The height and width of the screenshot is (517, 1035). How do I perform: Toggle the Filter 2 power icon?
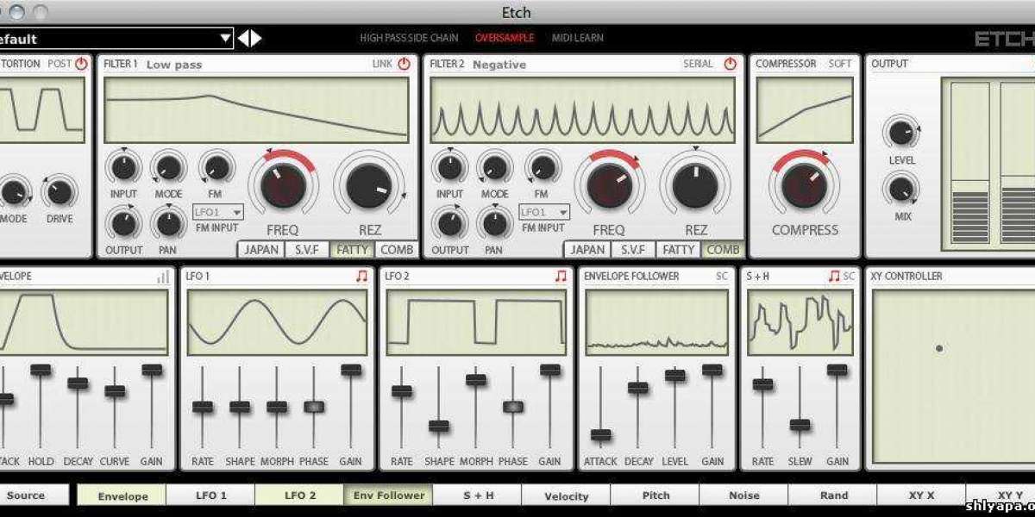click(x=730, y=64)
